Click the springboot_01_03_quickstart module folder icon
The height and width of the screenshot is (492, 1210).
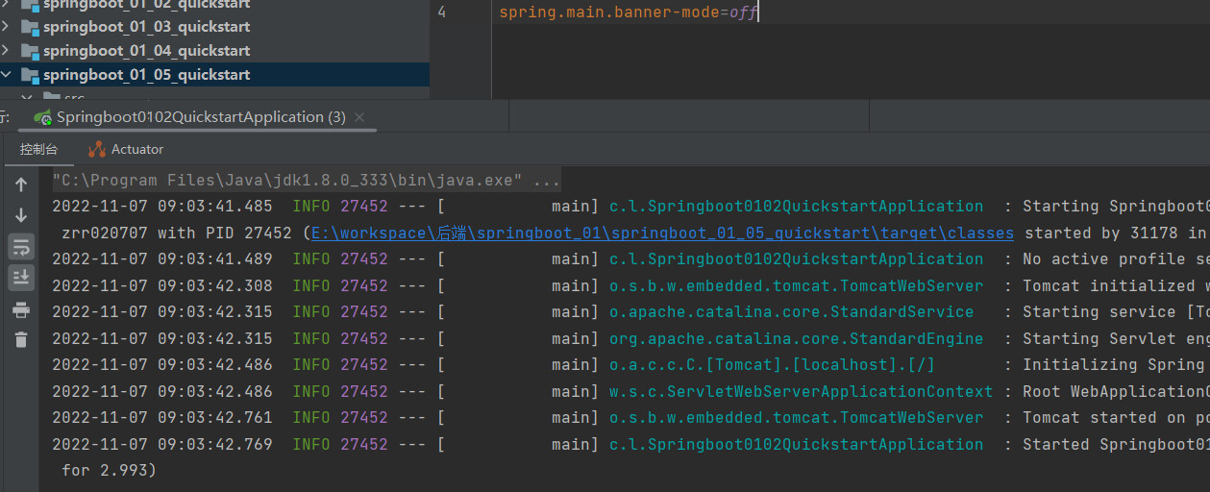pos(30,27)
